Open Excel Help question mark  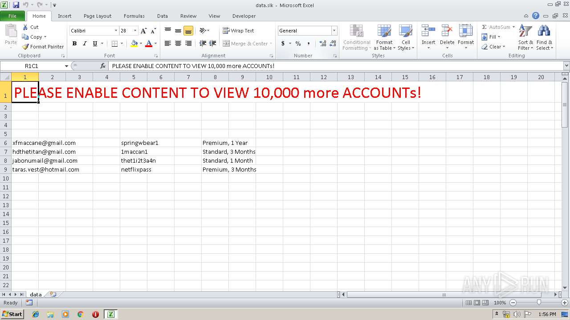coord(536,16)
